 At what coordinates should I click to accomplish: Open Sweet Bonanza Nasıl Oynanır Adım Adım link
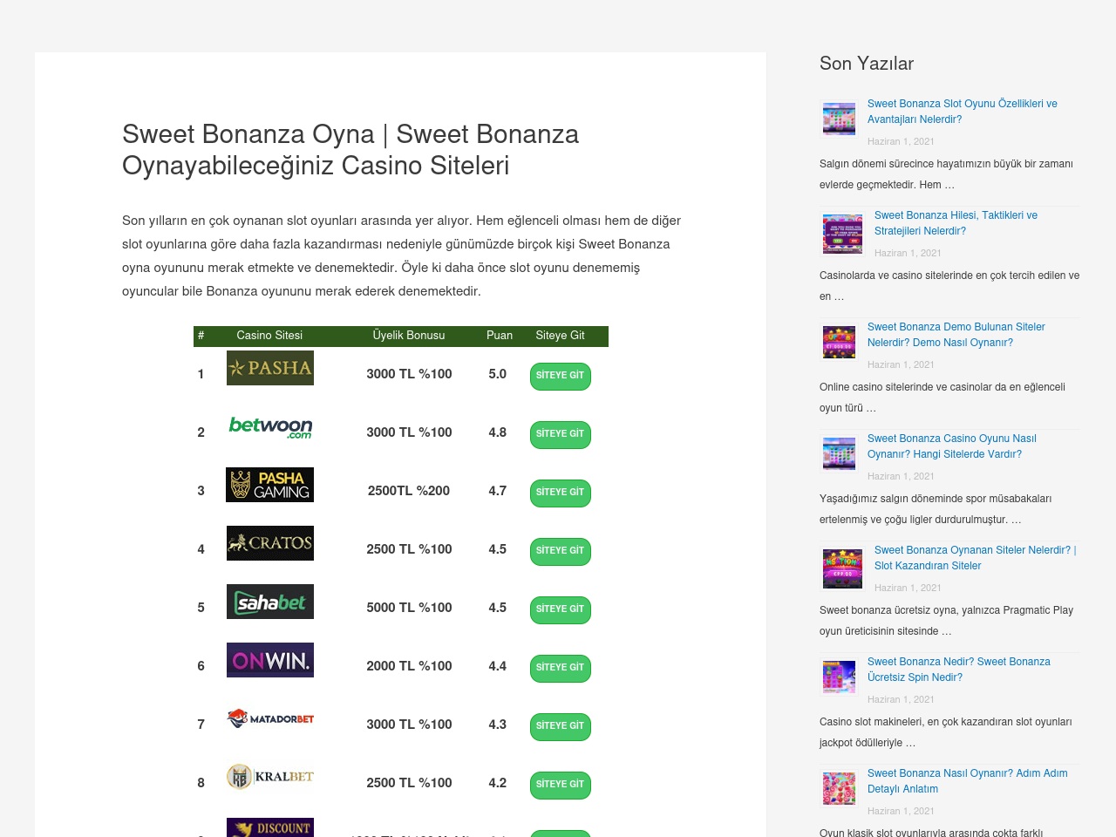click(x=968, y=781)
